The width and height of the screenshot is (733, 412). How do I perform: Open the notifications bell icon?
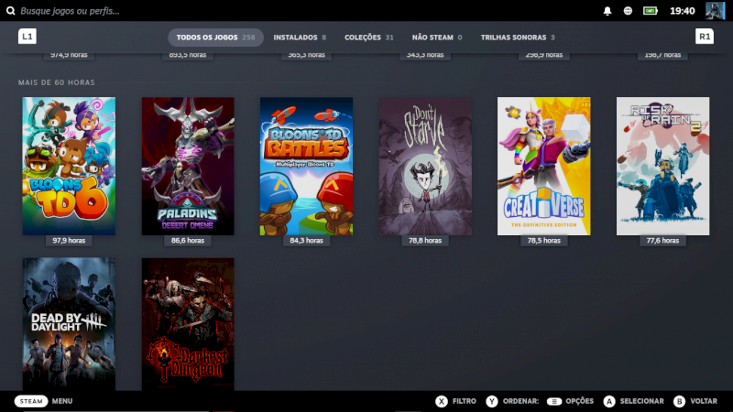(x=607, y=11)
